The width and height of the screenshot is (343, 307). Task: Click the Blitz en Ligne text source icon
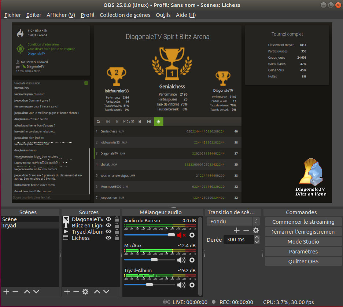click(66, 226)
